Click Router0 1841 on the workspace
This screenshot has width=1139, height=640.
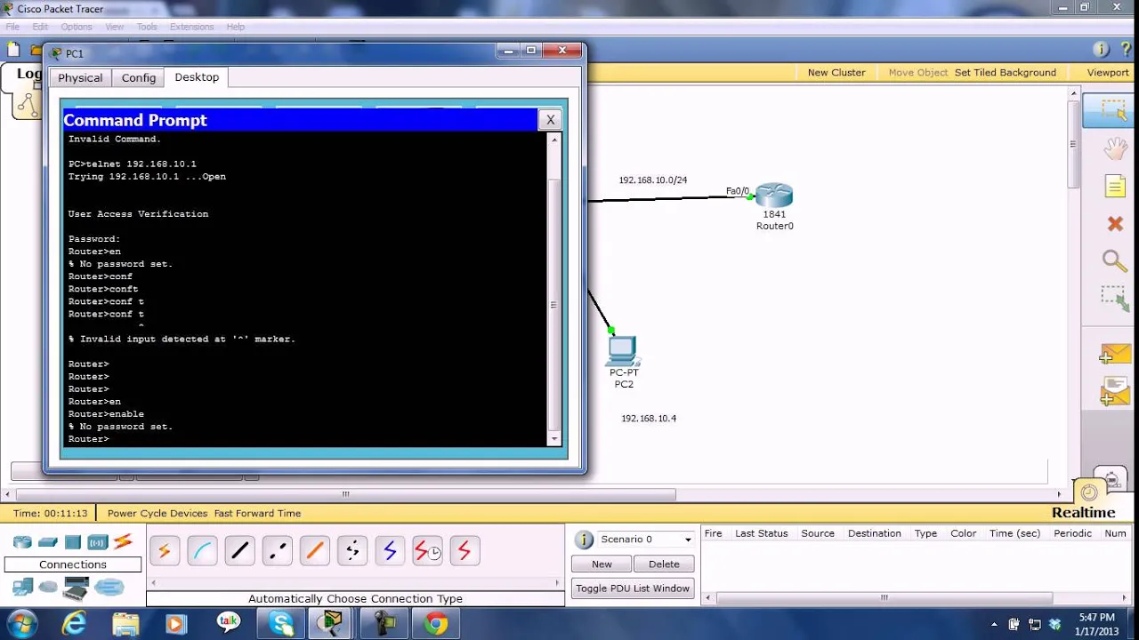[x=774, y=196]
